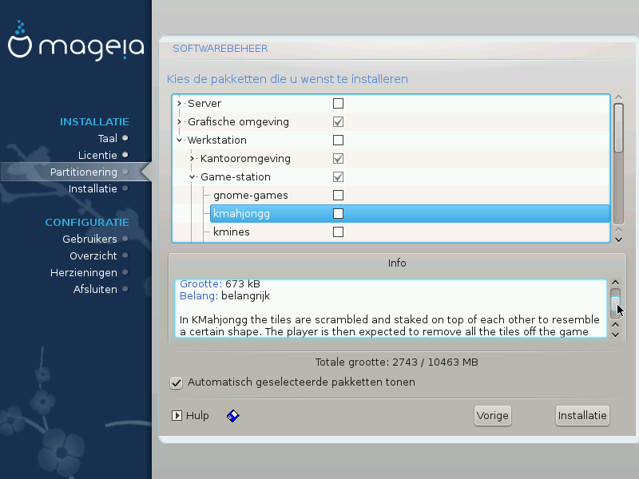Enable the Server checkbox

[338, 104]
